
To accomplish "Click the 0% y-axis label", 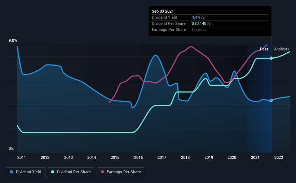I will (11, 149).
